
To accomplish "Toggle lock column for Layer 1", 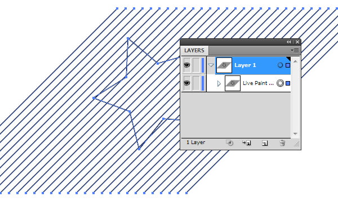I will (196, 65).
